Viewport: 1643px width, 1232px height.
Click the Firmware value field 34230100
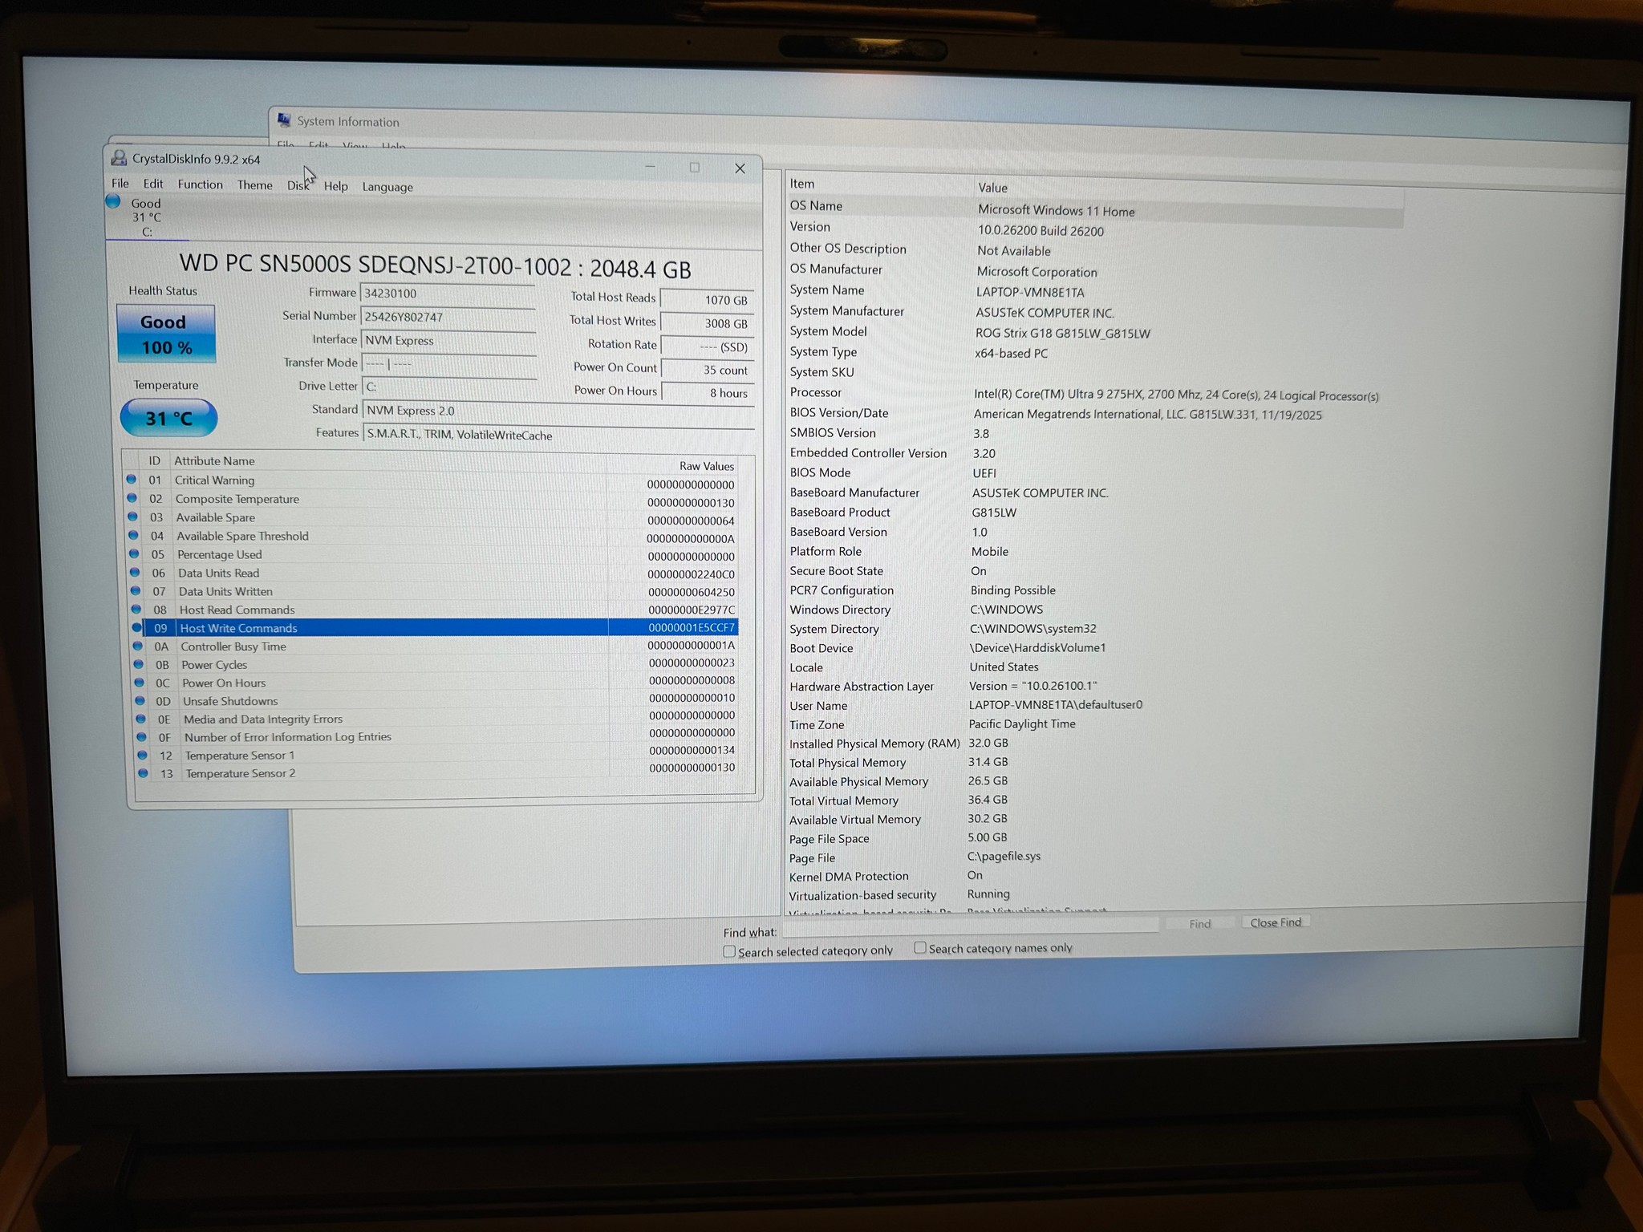click(448, 294)
